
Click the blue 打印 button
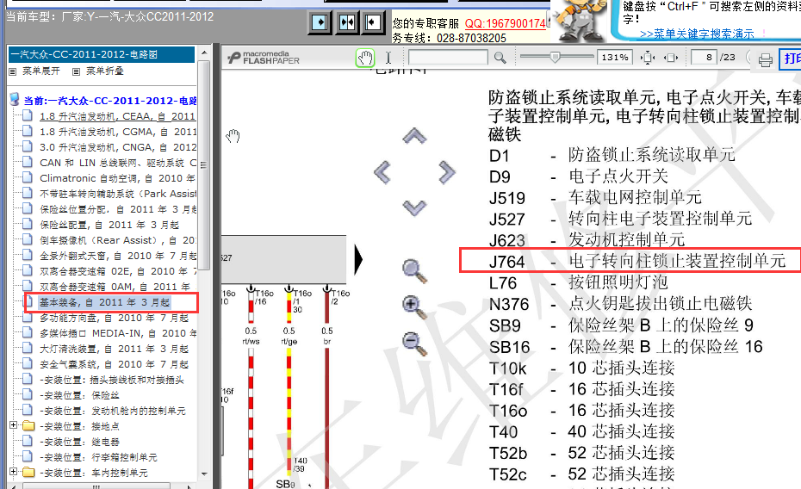coord(791,59)
